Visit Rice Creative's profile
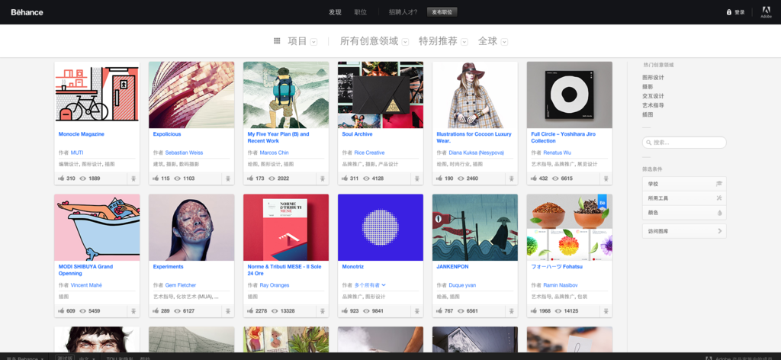 [369, 153]
